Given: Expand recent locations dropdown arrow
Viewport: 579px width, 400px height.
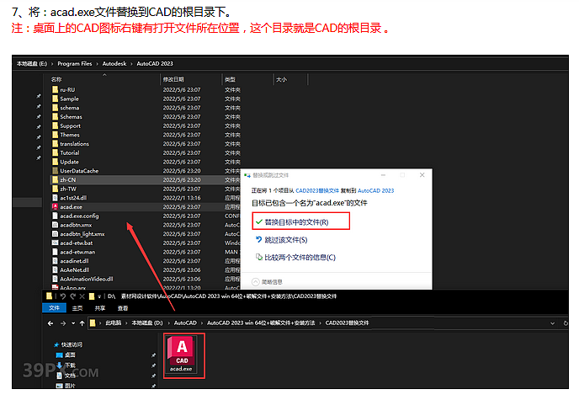Looking at the screenshot, I should pyautogui.click(x=73, y=323).
